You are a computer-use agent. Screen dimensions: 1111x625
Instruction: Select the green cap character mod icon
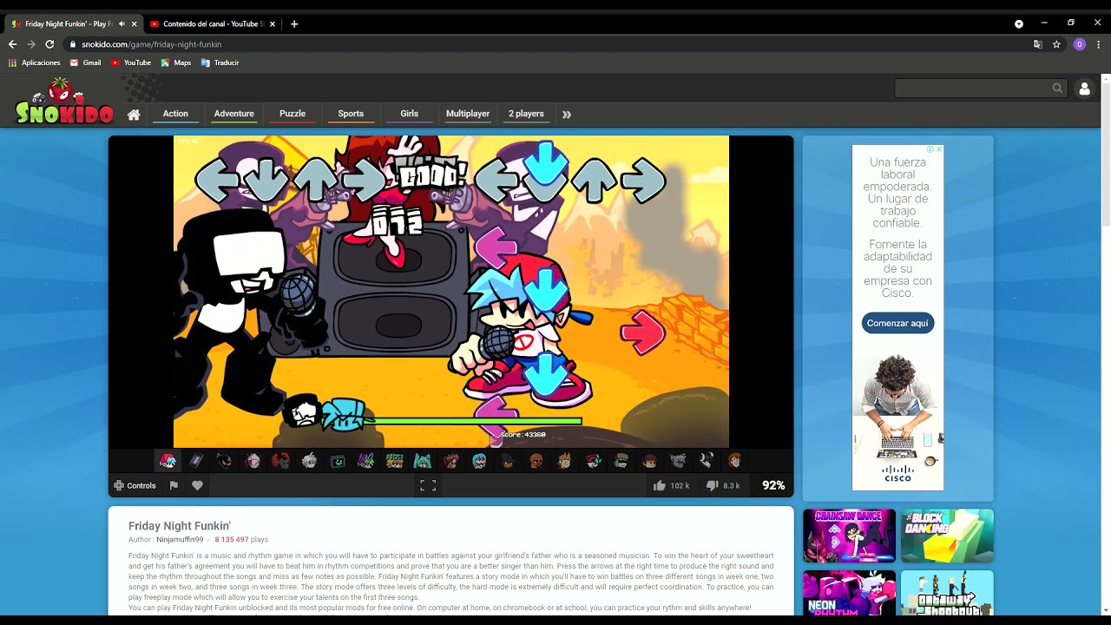(x=621, y=461)
